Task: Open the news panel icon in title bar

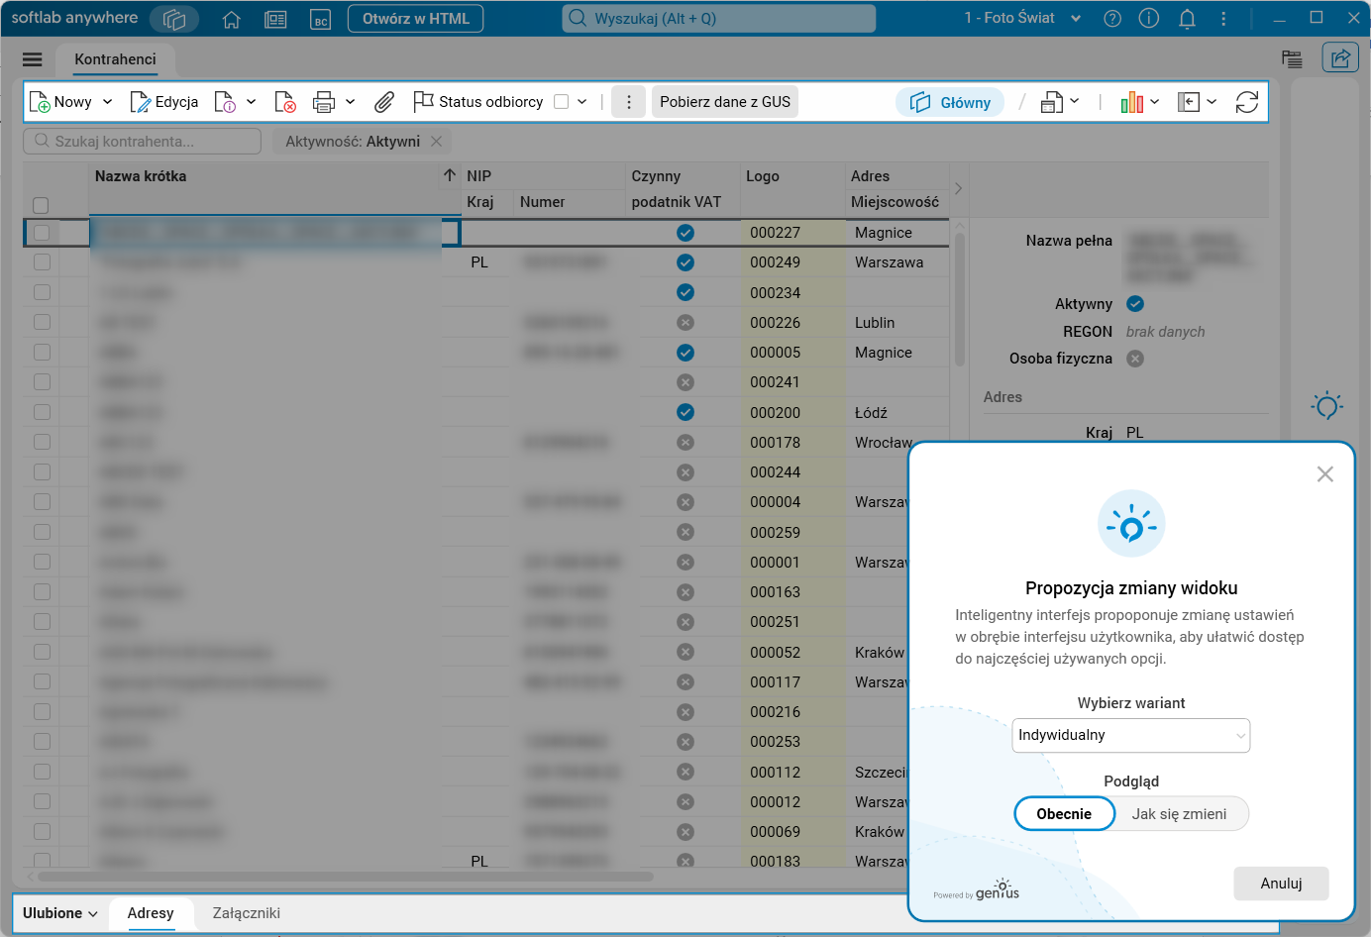Action: pyautogui.click(x=276, y=19)
